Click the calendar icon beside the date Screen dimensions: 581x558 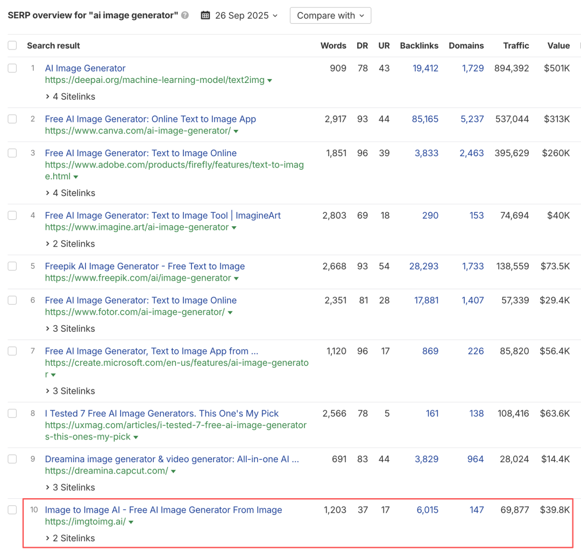pyautogui.click(x=205, y=16)
